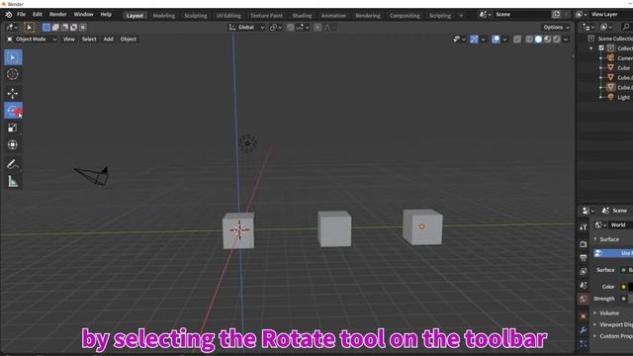The width and height of the screenshot is (633, 356).
Task: Open the pivot point dropdown
Action: tap(276, 27)
